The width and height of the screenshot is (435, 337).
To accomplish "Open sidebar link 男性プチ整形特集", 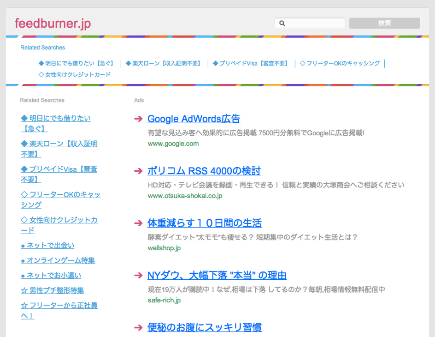I will (x=53, y=290).
